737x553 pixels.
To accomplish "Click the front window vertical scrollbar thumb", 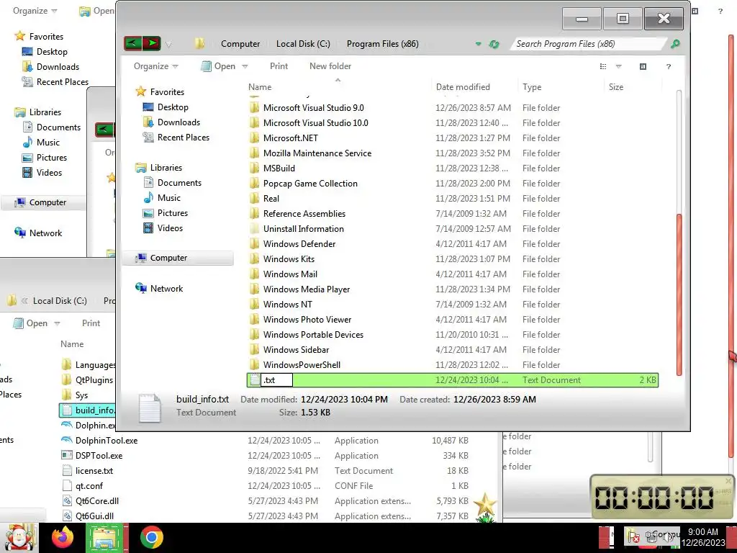I will (679, 295).
